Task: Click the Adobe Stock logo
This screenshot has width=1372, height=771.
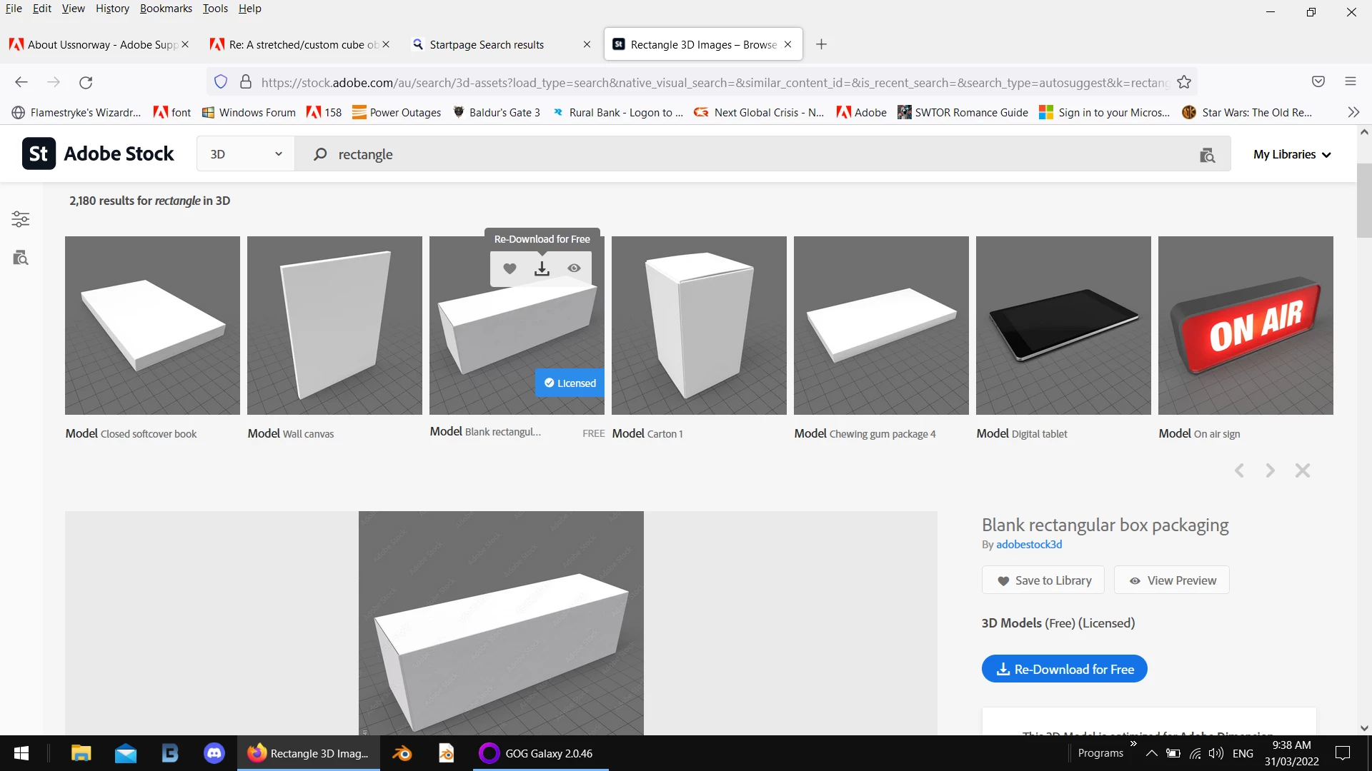Action: [99, 154]
